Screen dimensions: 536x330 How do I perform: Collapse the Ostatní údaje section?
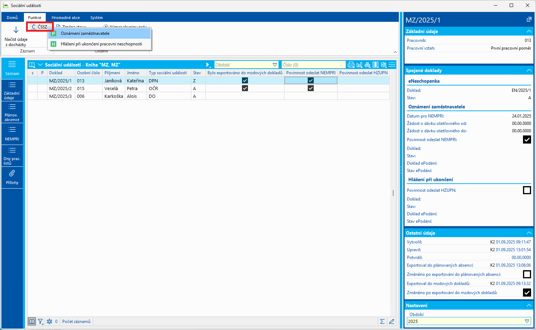(529, 233)
